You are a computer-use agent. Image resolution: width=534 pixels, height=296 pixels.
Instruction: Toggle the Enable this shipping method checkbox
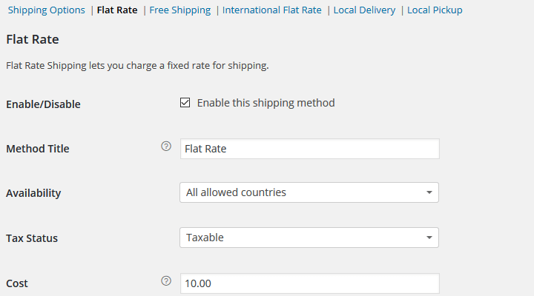tap(185, 103)
